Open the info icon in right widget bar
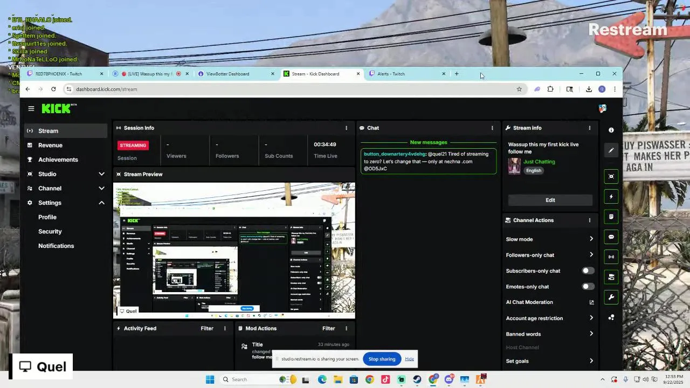690x388 pixels. [611, 130]
